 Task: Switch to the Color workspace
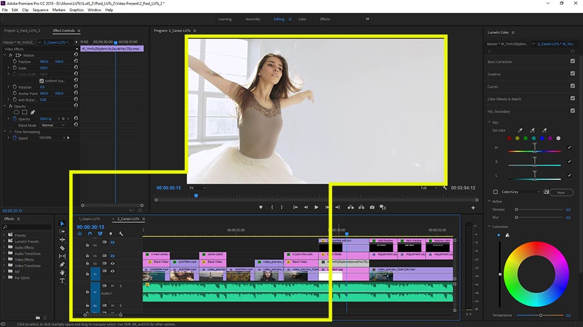(302, 19)
